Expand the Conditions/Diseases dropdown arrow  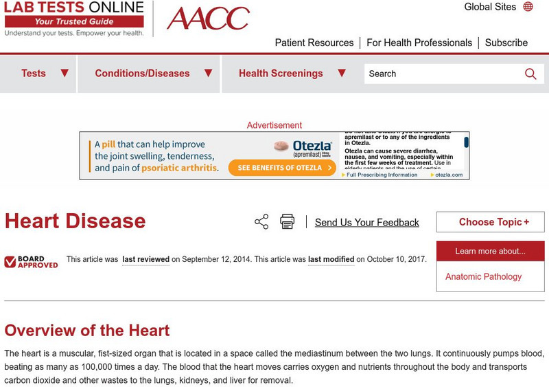[208, 74]
